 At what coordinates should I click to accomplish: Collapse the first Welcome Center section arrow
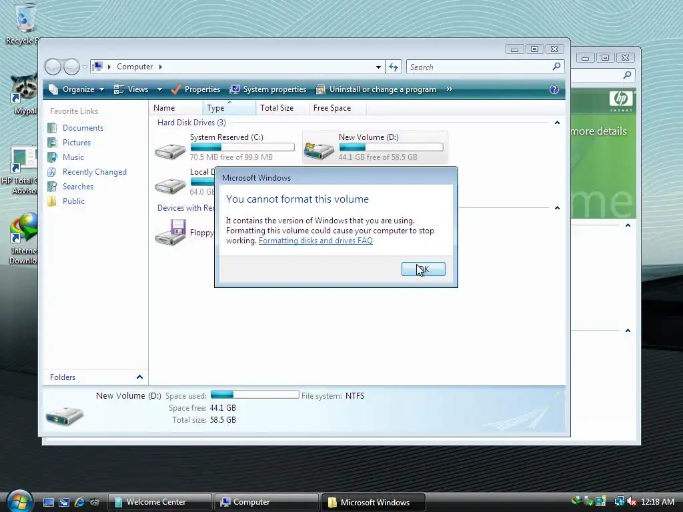tap(628, 225)
